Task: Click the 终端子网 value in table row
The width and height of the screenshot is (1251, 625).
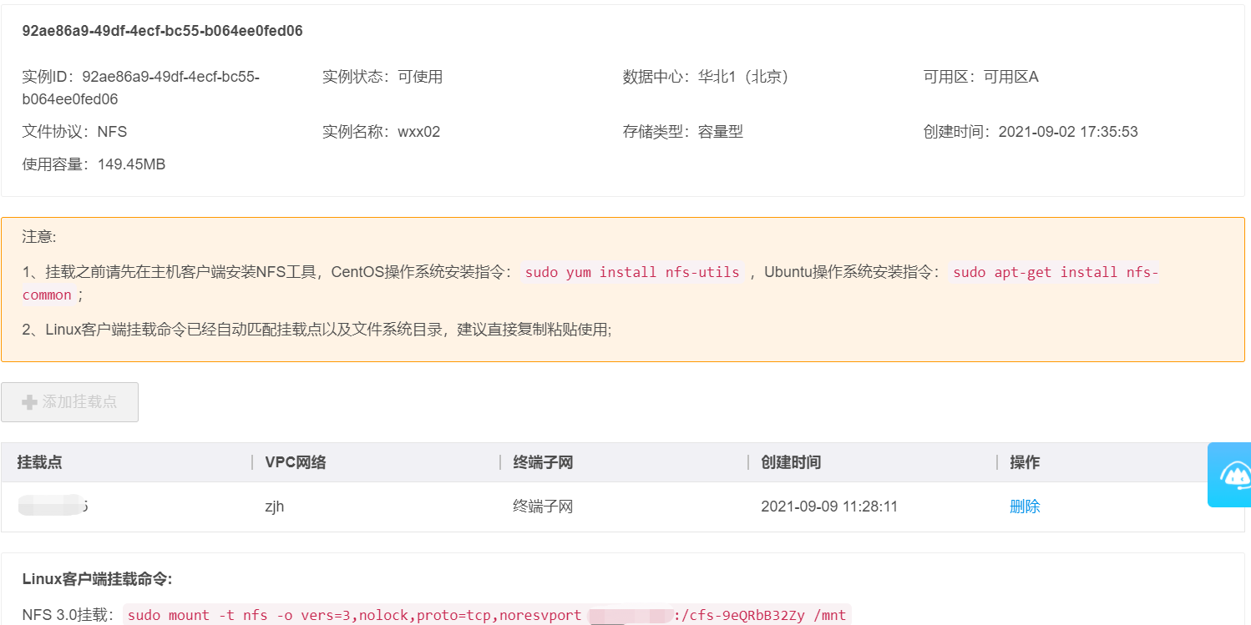Action: 543,507
